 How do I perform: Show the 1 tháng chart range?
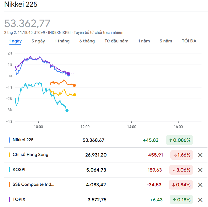[x=62, y=41]
